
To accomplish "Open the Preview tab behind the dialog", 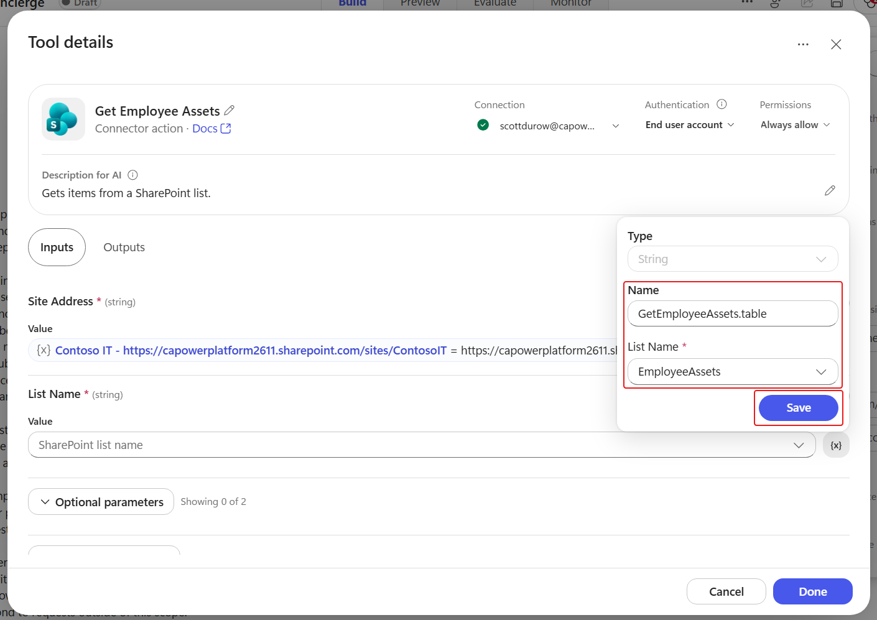I will point(420,3).
